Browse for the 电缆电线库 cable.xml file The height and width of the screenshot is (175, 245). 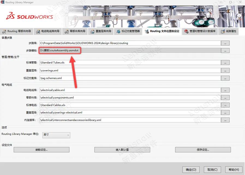(225, 90)
